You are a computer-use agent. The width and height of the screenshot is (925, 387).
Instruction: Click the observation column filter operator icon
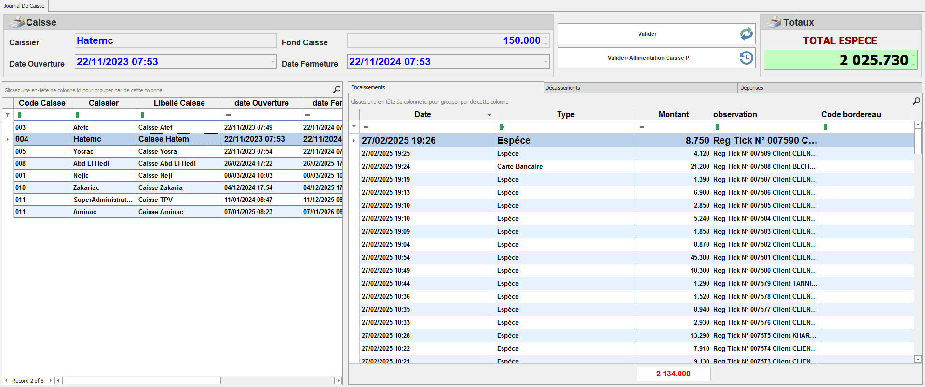[x=717, y=127]
